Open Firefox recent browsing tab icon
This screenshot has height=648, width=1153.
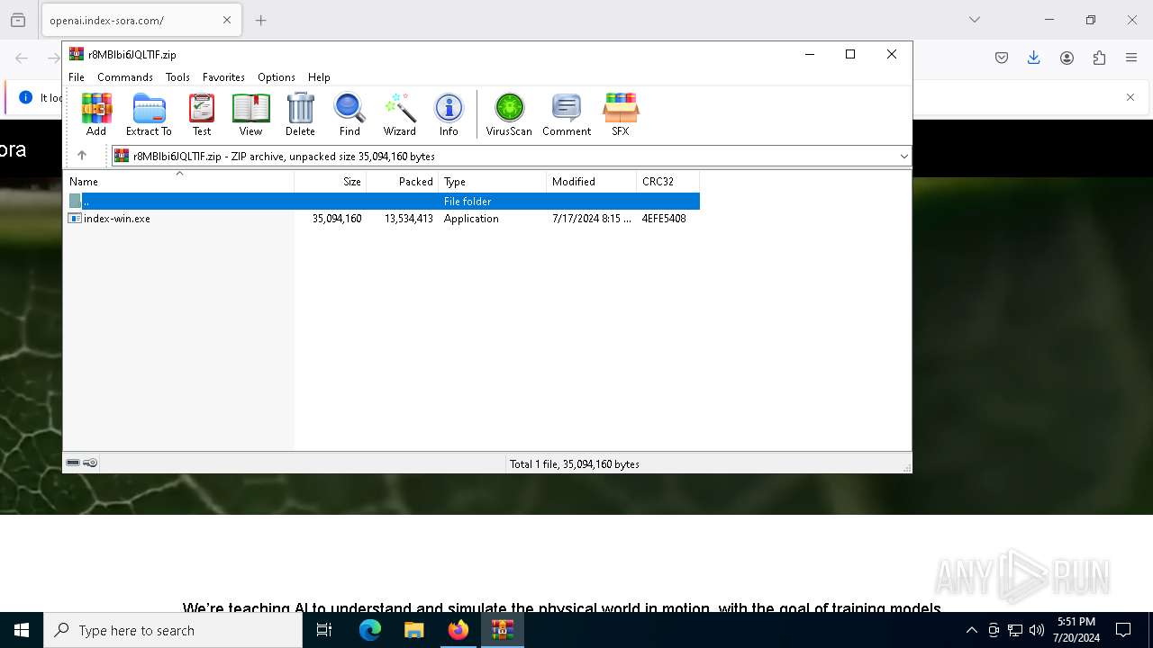[18, 20]
